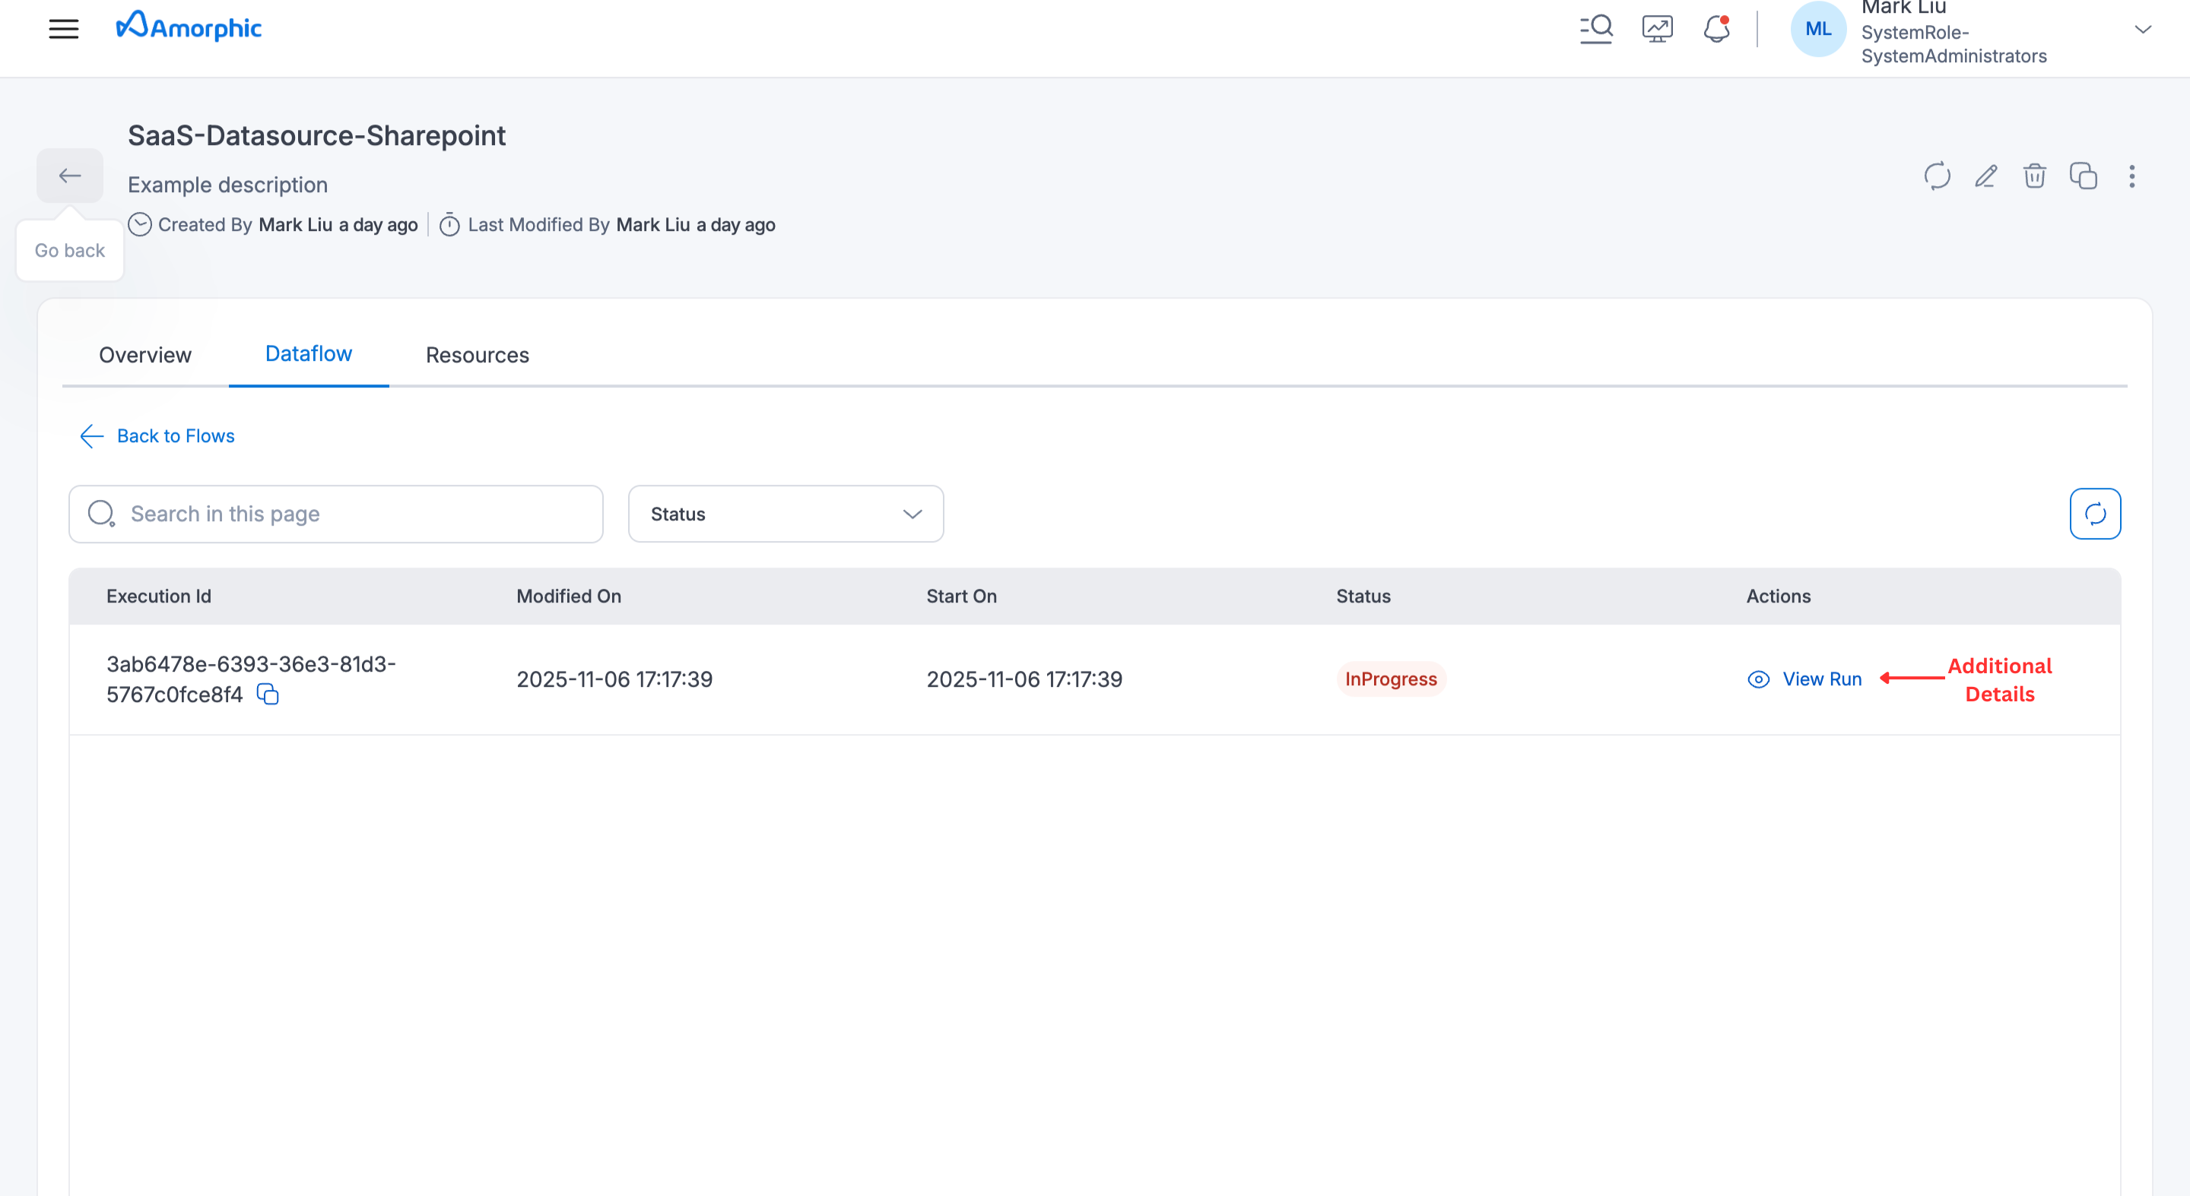The width and height of the screenshot is (2190, 1196).
Task: Open the global search icon
Action: (1596, 29)
